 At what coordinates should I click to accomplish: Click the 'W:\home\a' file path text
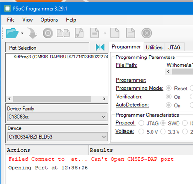[180, 65]
